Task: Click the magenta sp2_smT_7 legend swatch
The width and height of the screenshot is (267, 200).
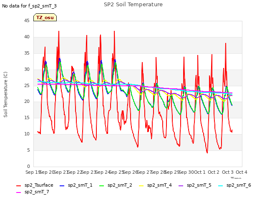Action: pos(18,192)
